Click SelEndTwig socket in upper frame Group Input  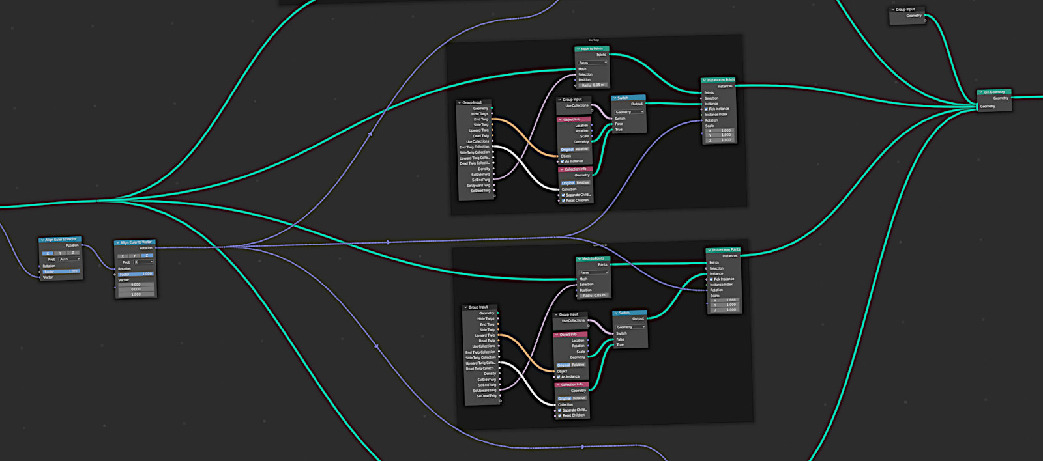click(493, 180)
